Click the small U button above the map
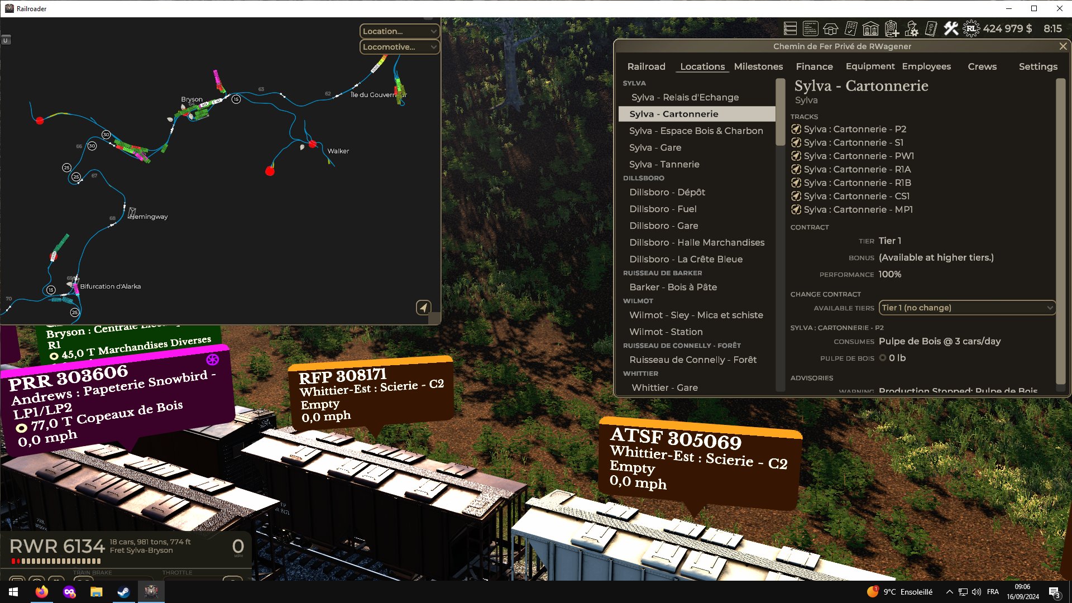The image size is (1072, 603). click(6, 40)
